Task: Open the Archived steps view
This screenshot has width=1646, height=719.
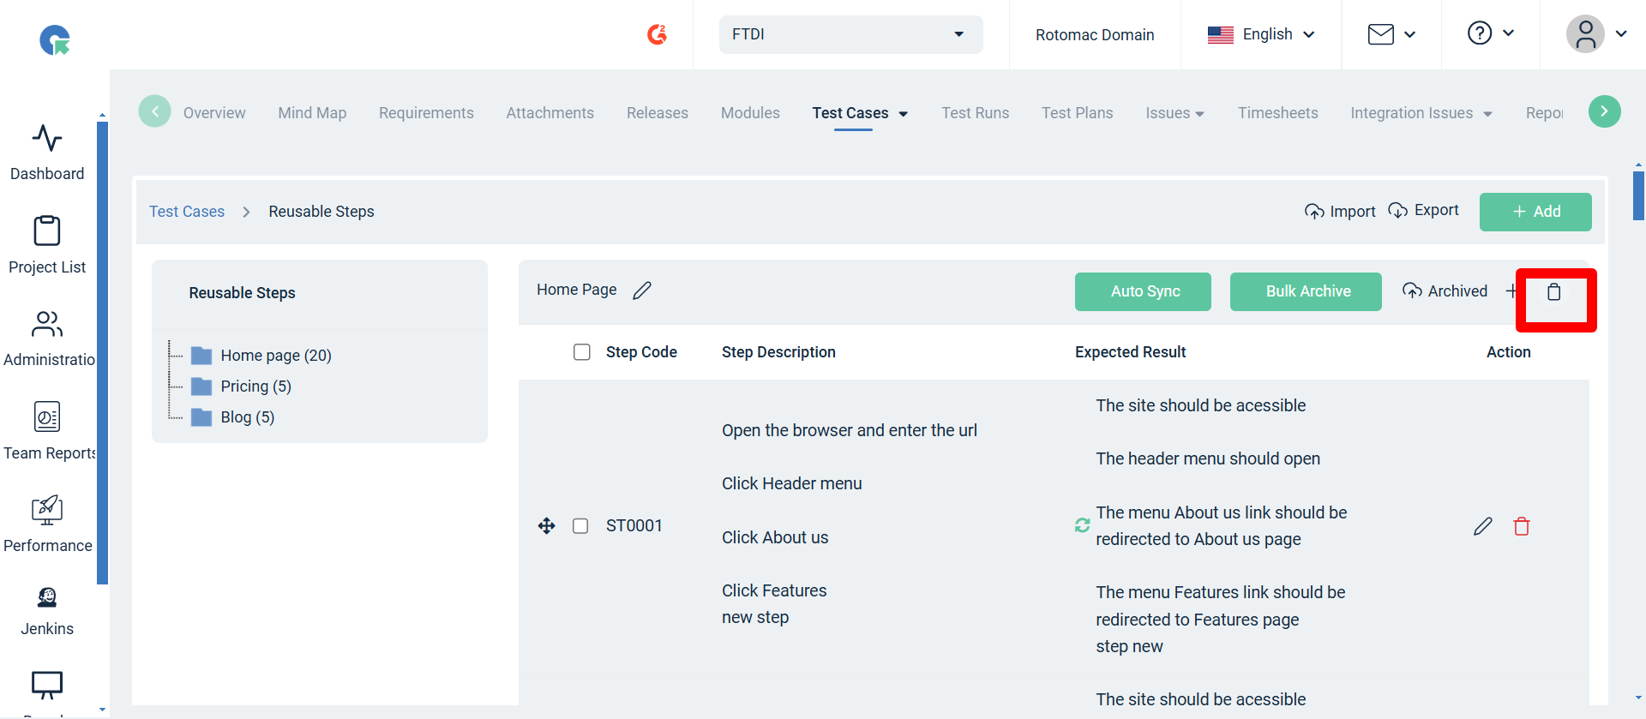Action: [x=1445, y=291]
